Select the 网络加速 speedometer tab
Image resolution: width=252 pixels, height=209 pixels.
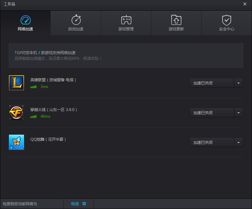pyautogui.click(x=25, y=23)
